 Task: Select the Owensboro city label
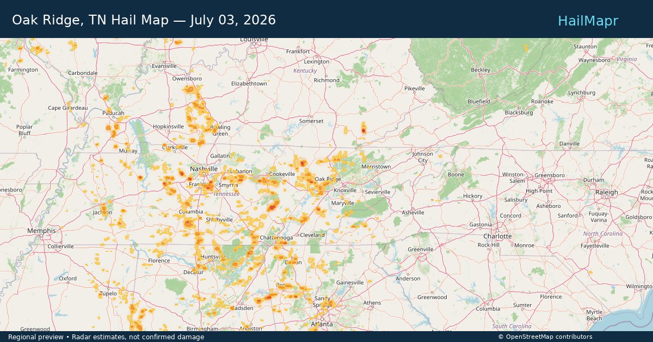click(x=187, y=79)
